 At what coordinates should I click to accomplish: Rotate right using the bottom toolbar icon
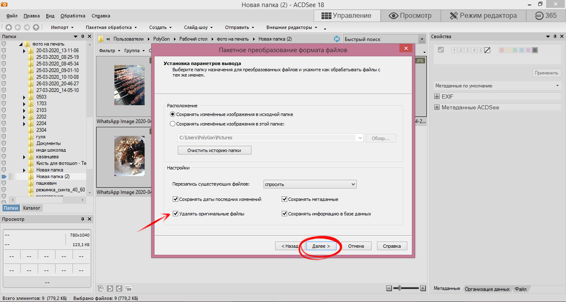(119, 288)
